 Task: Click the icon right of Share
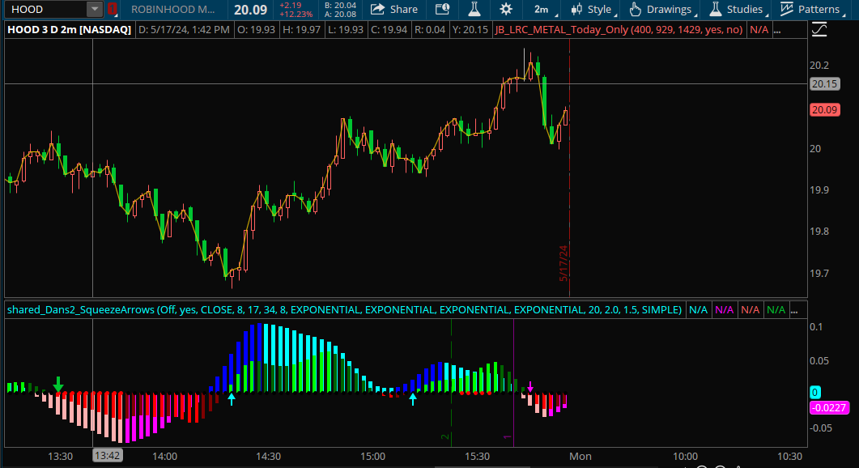[x=441, y=10]
